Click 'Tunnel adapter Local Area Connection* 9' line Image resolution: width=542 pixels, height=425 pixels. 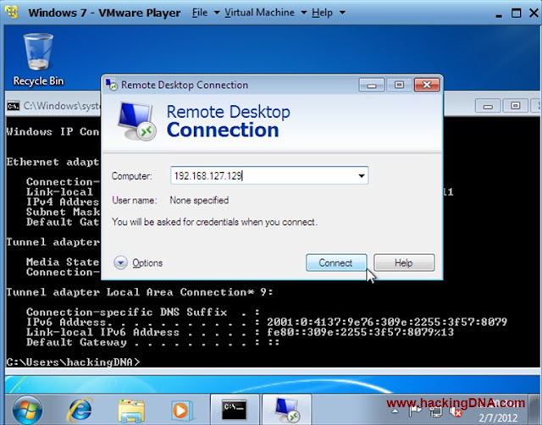[139, 292]
